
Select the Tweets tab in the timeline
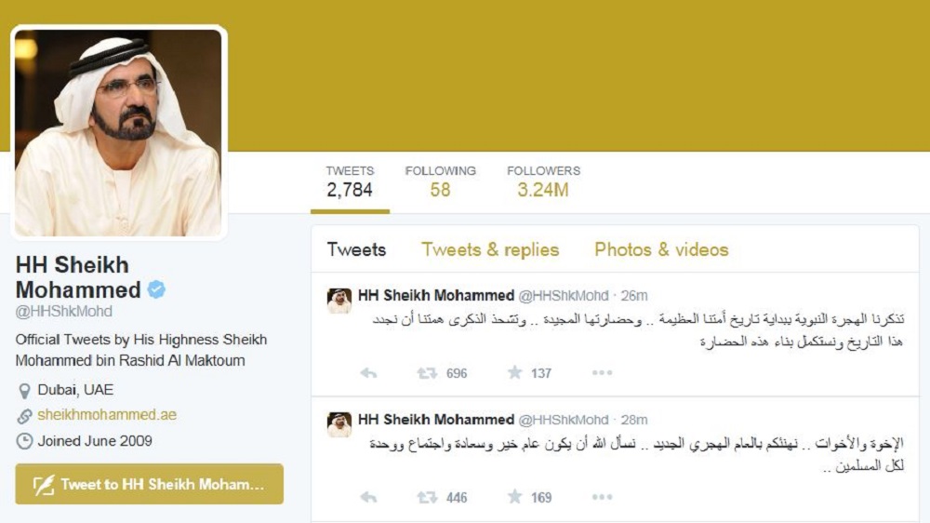(x=356, y=249)
